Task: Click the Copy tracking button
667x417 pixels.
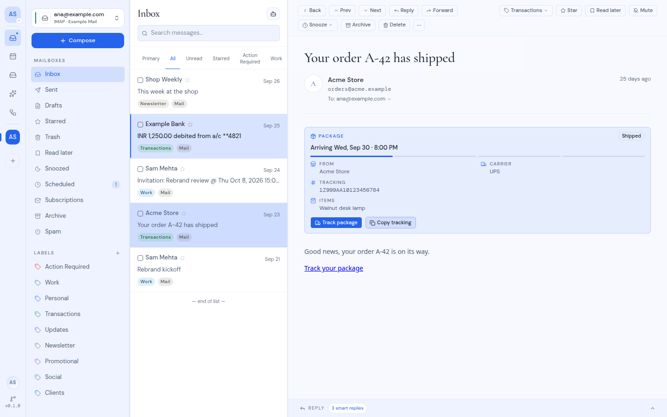Action: point(390,223)
